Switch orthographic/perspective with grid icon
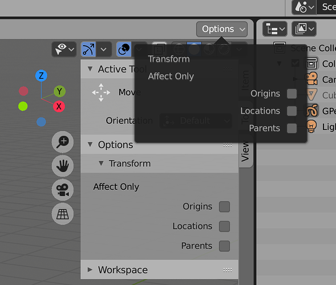This screenshot has height=285, width=336. point(63,214)
